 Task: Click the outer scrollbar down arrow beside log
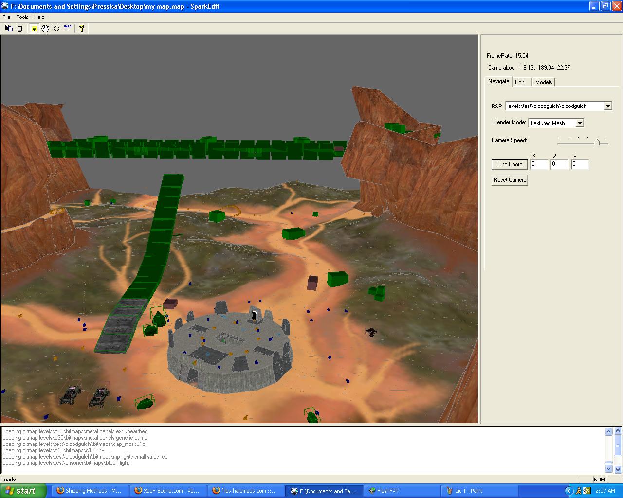[x=618, y=469]
